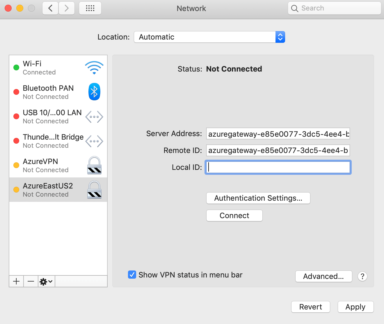Click the Remote ID field
384x324 pixels.
point(278,150)
